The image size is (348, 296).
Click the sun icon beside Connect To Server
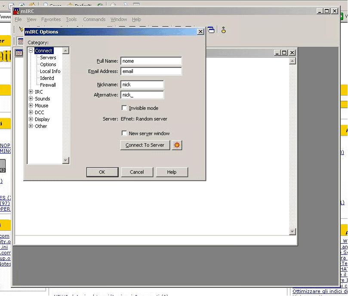pos(177,145)
